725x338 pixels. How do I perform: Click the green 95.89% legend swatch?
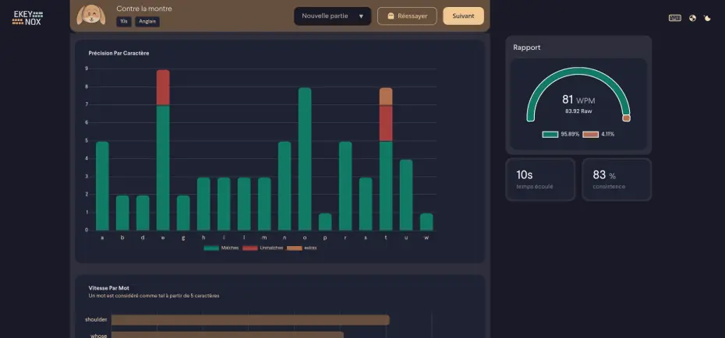(x=550, y=134)
